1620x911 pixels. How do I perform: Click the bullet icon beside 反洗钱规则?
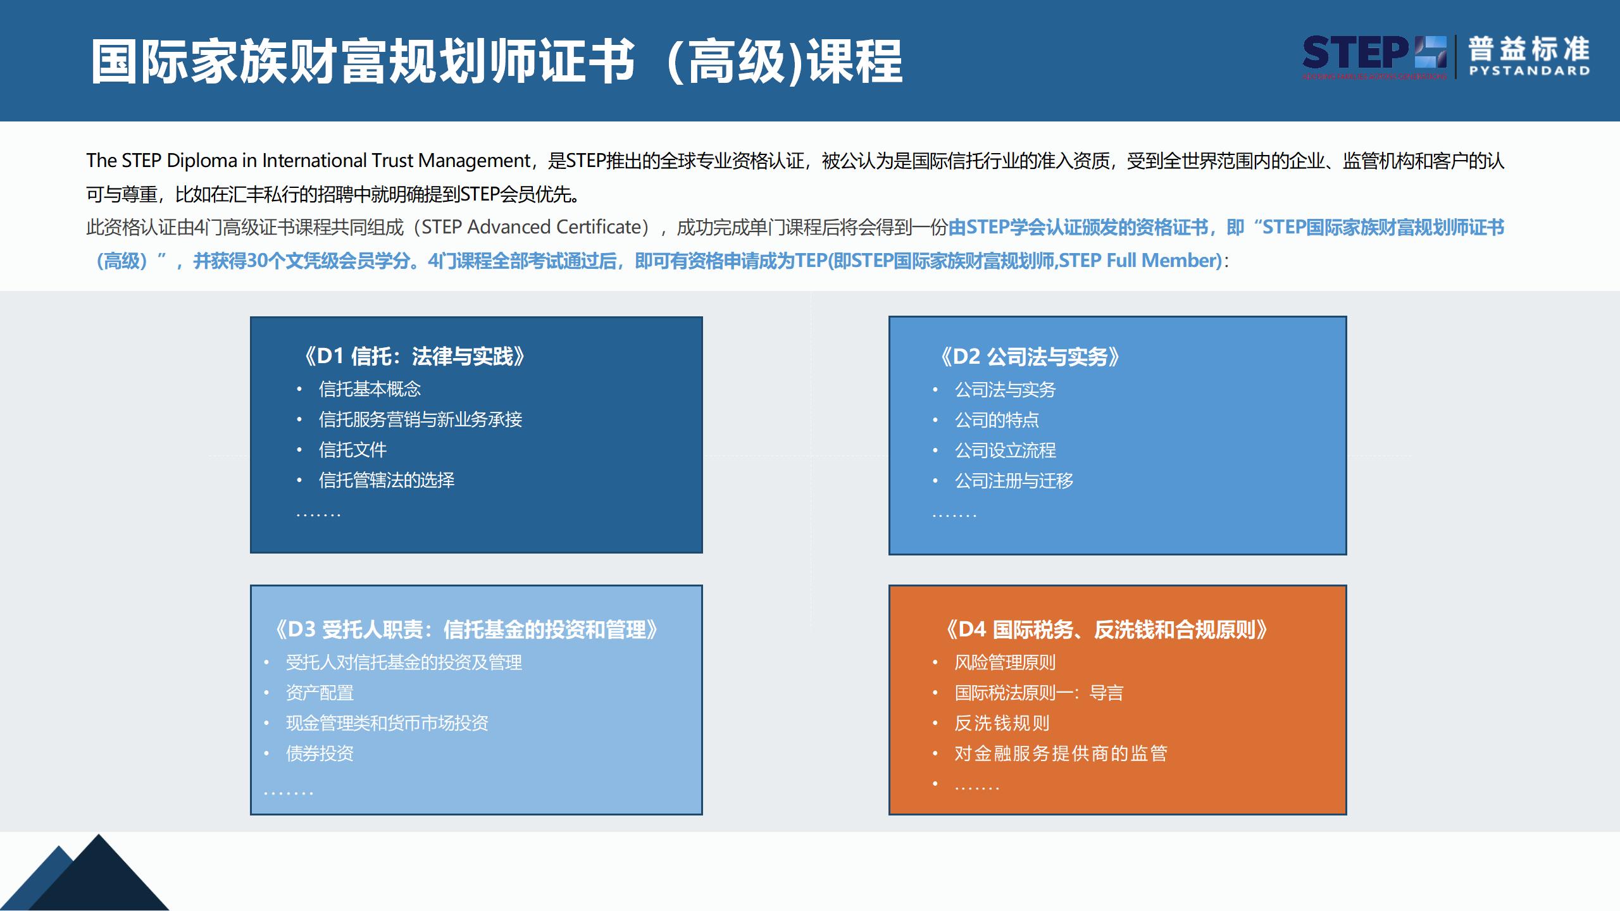(935, 723)
